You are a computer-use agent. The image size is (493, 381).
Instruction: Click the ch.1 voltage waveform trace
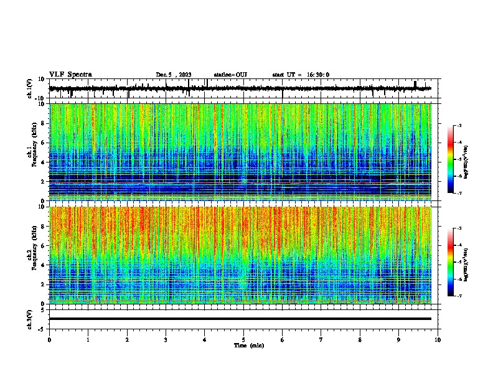coord(240,88)
